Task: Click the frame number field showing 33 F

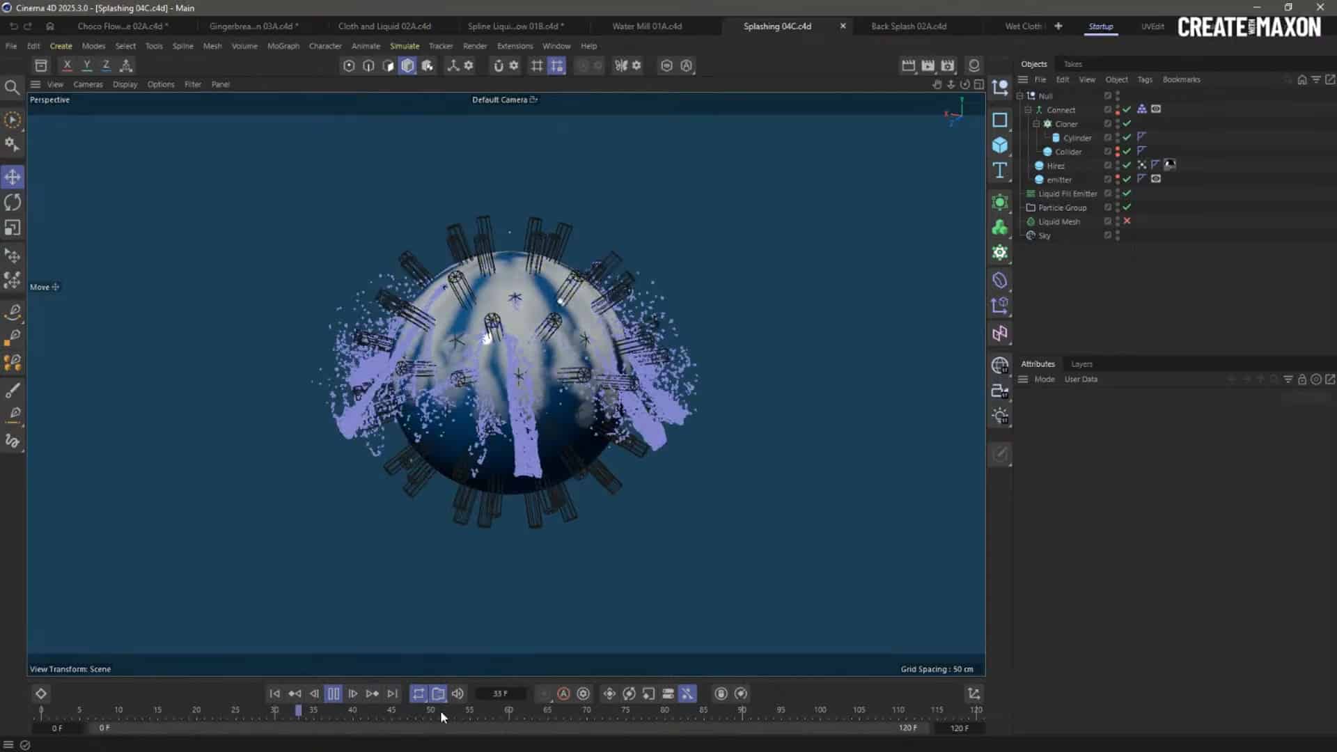Action: tap(499, 694)
